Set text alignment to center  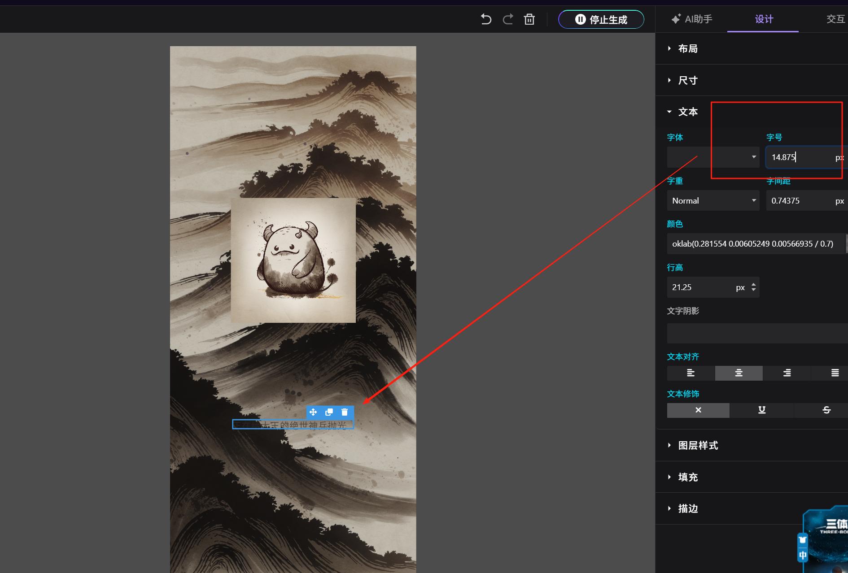[x=739, y=373]
